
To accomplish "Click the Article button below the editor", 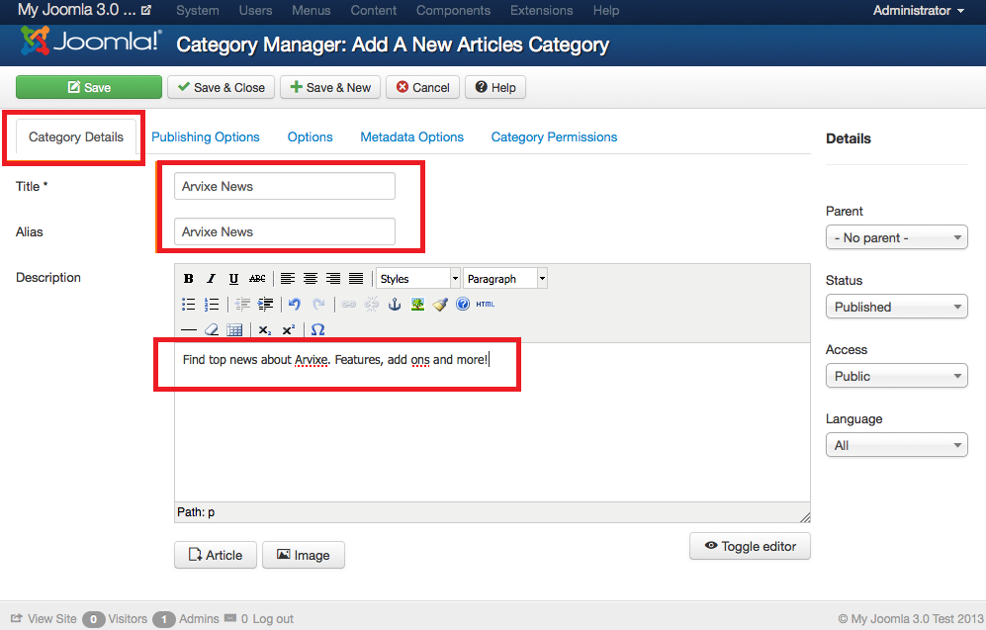I will [216, 555].
